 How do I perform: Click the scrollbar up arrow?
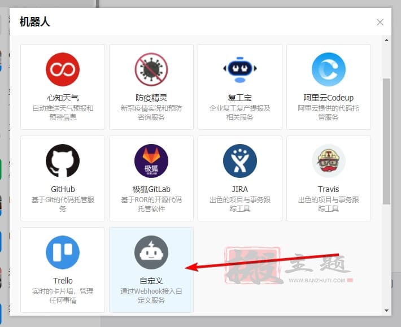click(x=387, y=40)
